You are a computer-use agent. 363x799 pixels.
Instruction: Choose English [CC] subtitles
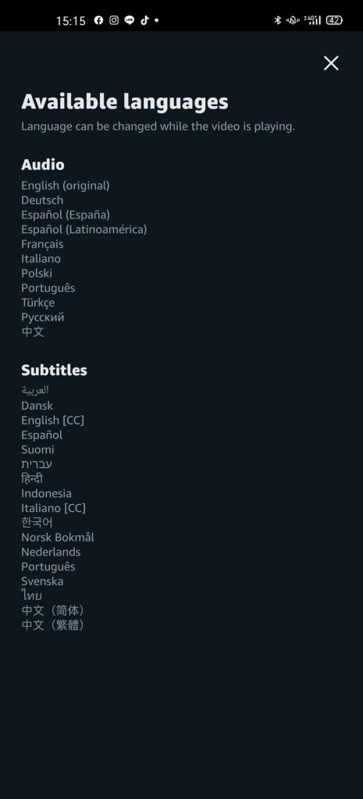click(52, 421)
